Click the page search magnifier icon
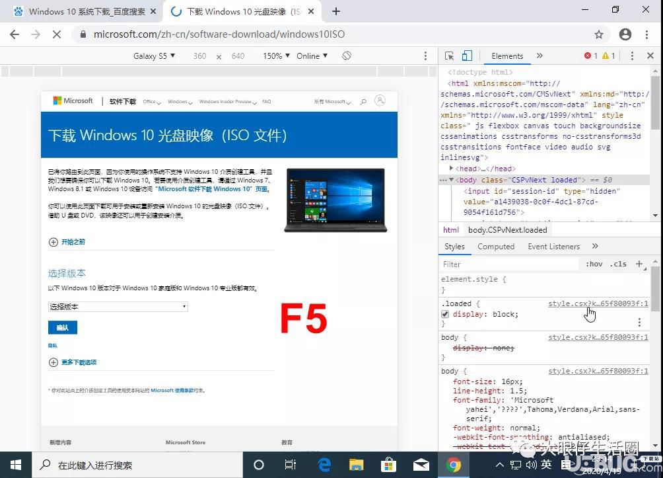This screenshot has height=478, width=663. click(x=363, y=102)
